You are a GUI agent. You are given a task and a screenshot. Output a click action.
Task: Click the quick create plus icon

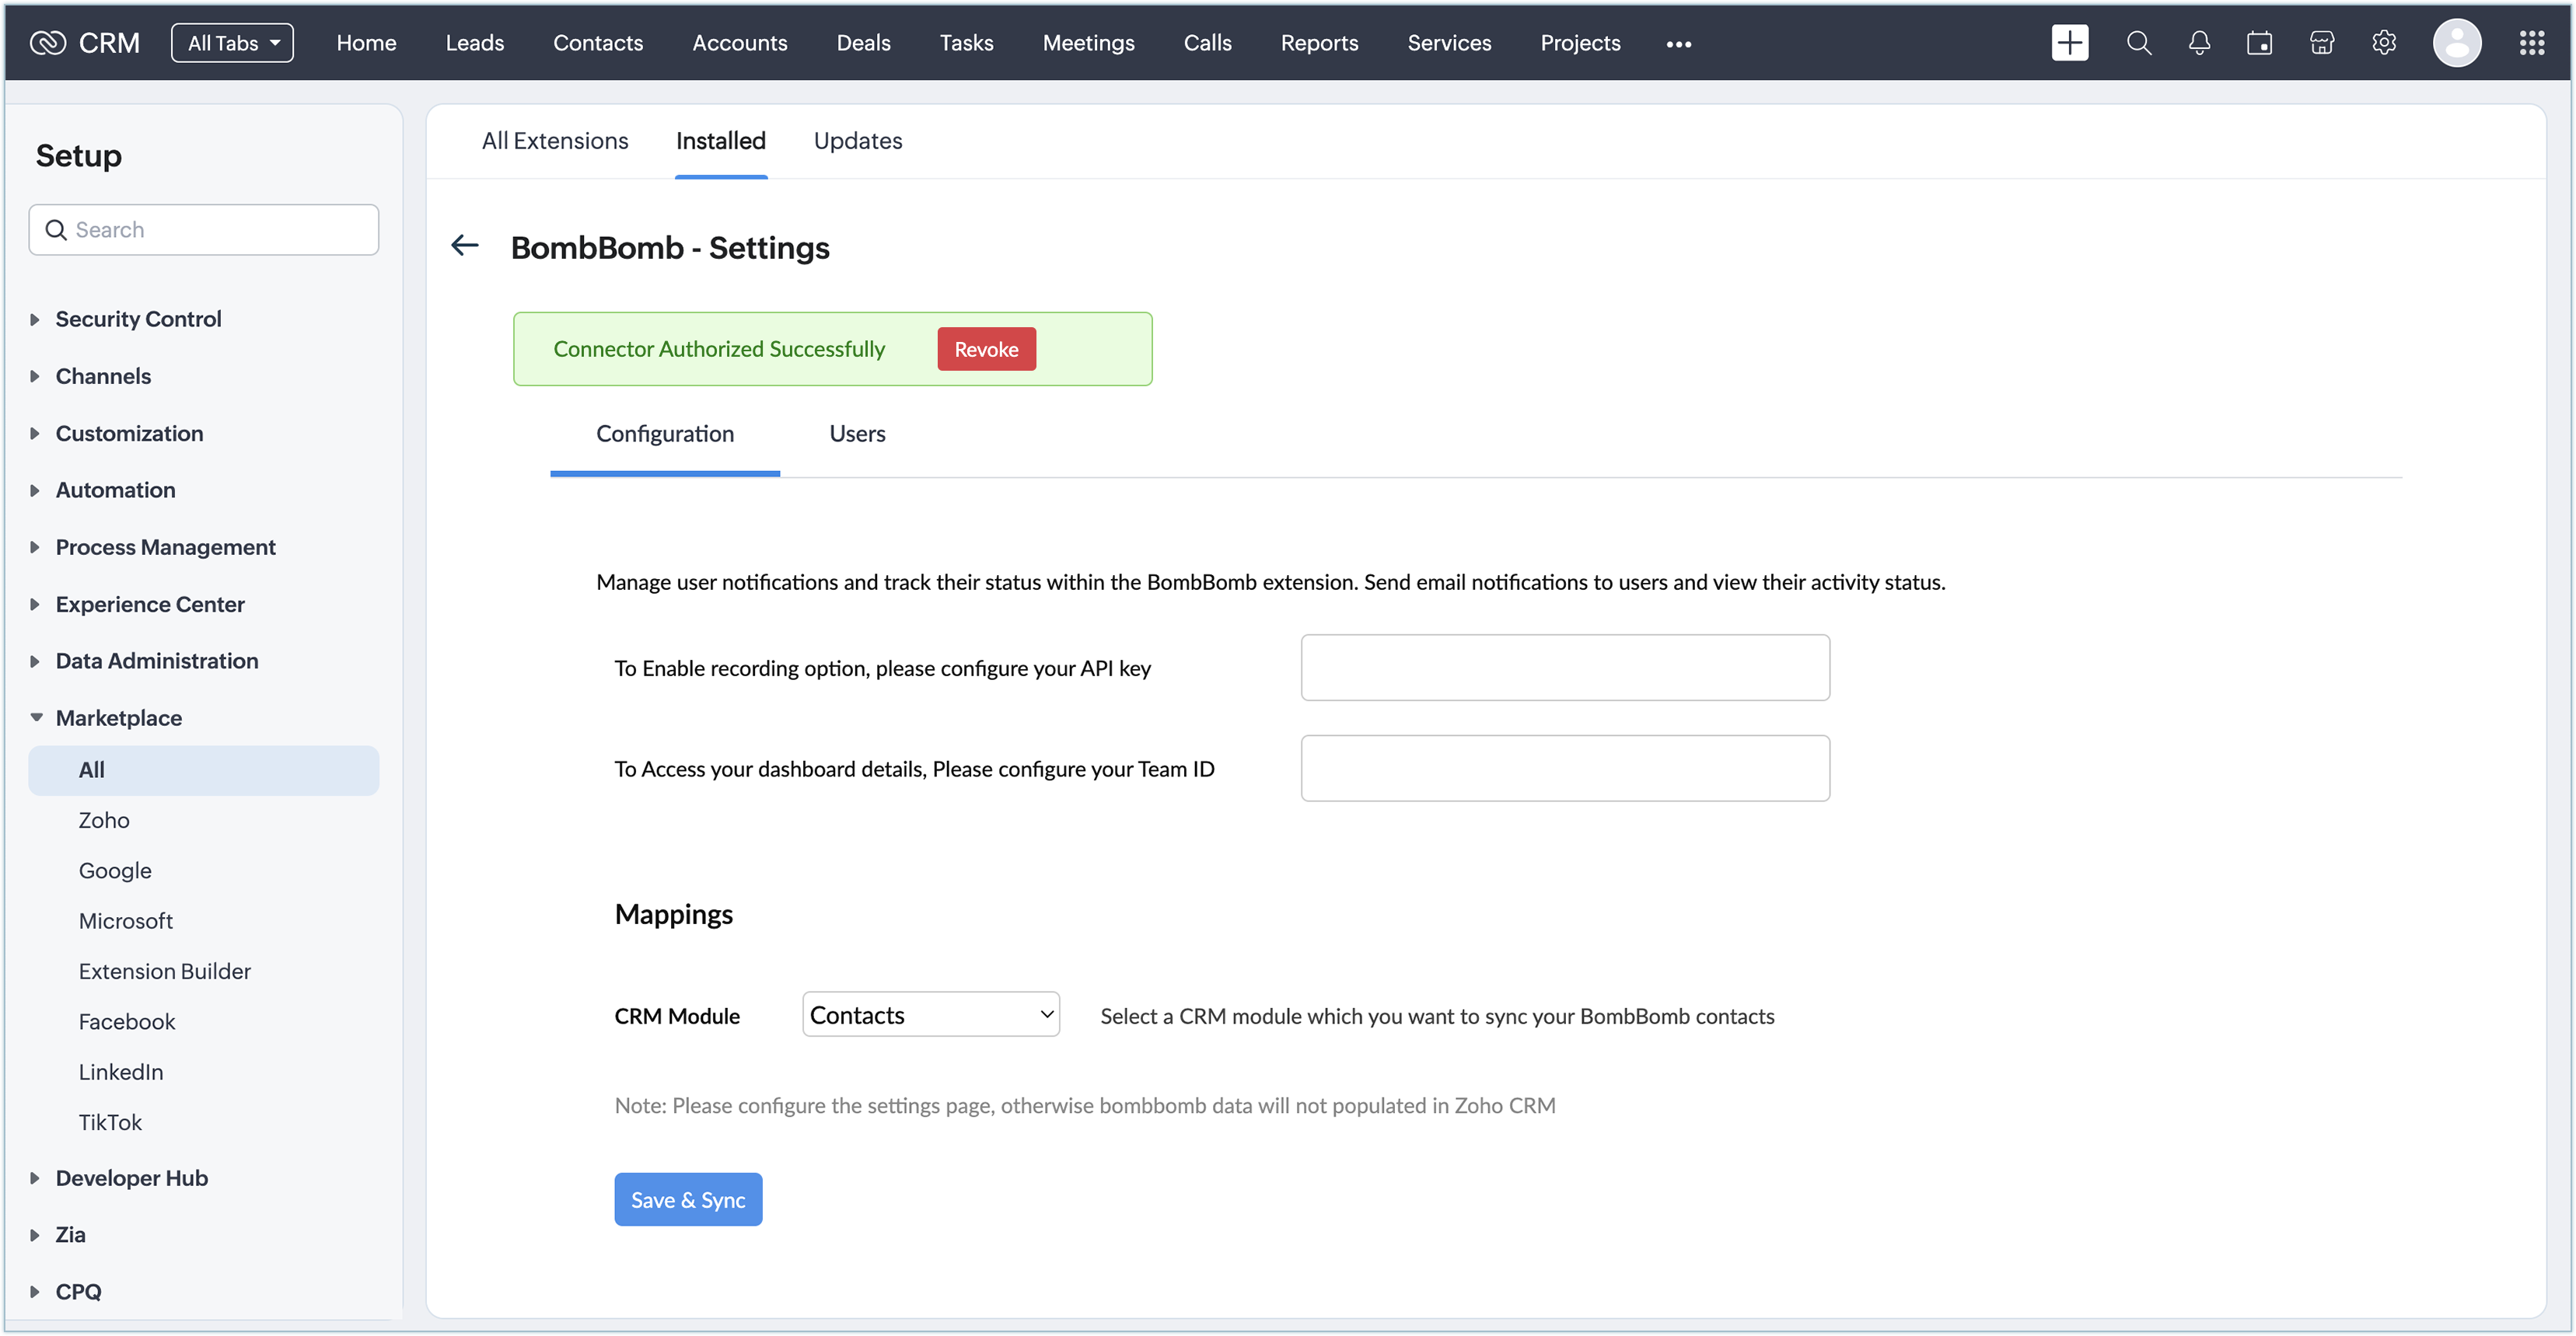click(x=2069, y=43)
